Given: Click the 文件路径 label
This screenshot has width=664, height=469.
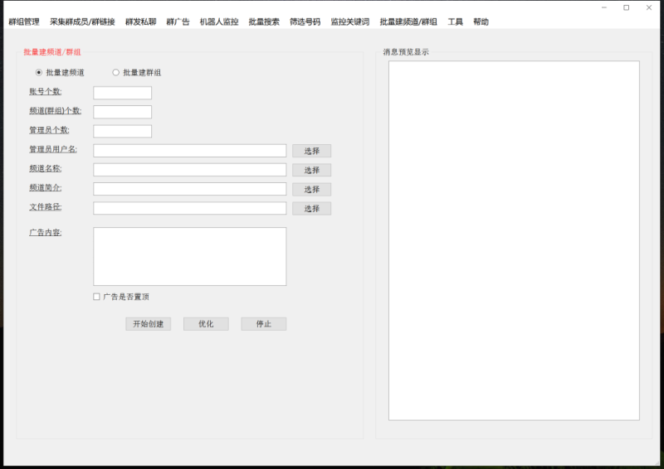Looking at the screenshot, I should tap(46, 207).
